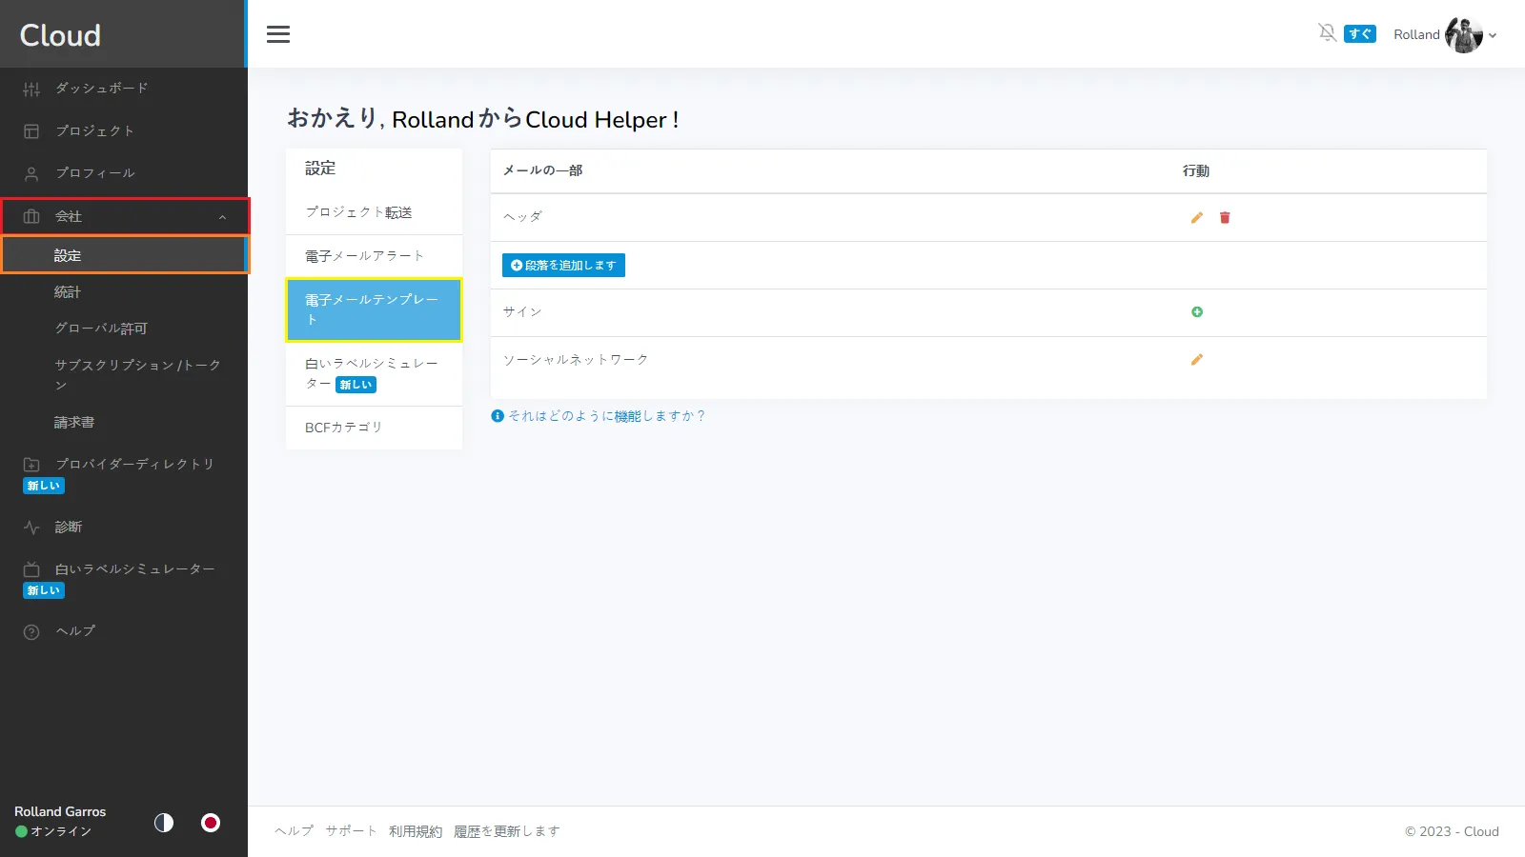1525x857 pixels.
Task: Click 利用規約 footer link
Action: click(x=416, y=831)
